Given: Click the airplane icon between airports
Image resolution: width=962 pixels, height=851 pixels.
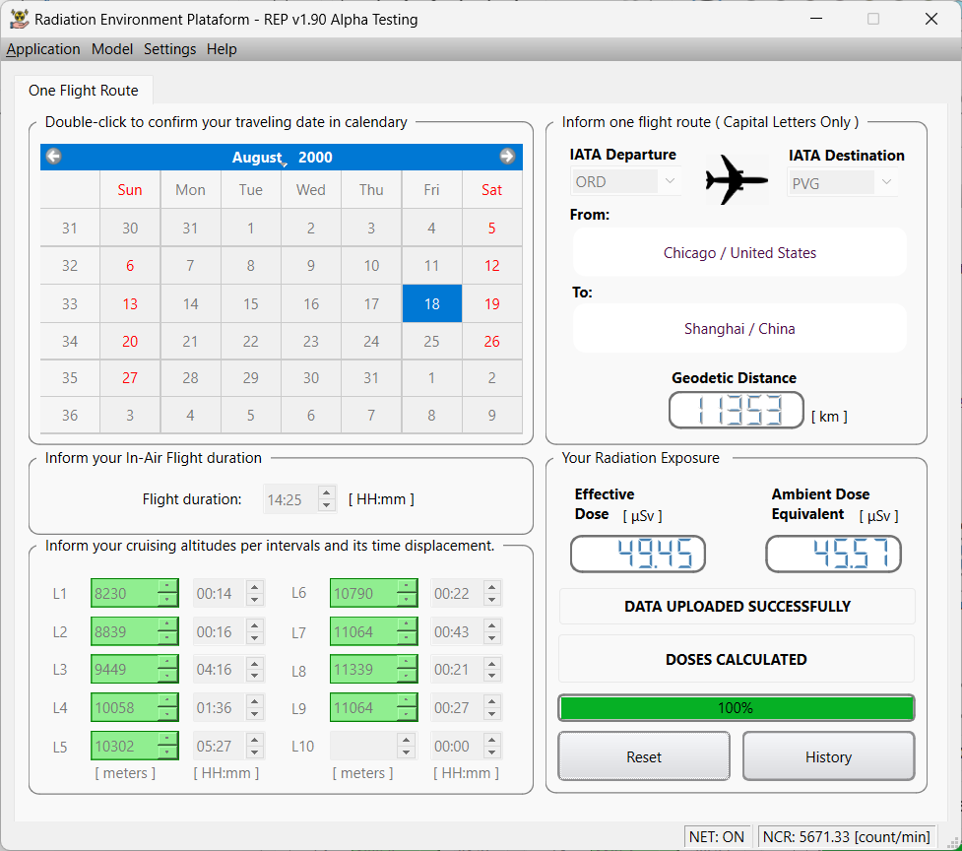Looking at the screenshot, I should 736,179.
